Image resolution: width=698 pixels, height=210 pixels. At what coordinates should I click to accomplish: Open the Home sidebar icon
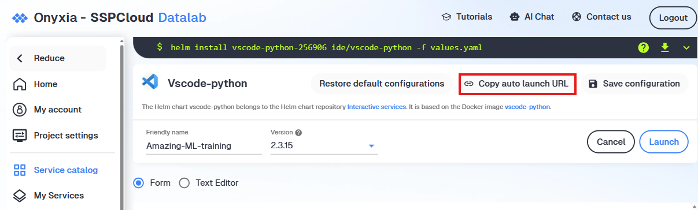tap(20, 84)
